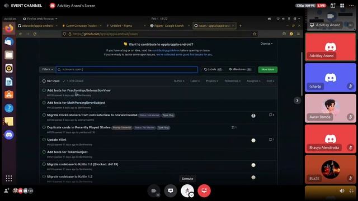Expand the Projects filter dropdown
358x201 pixels.
coord(211,81)
